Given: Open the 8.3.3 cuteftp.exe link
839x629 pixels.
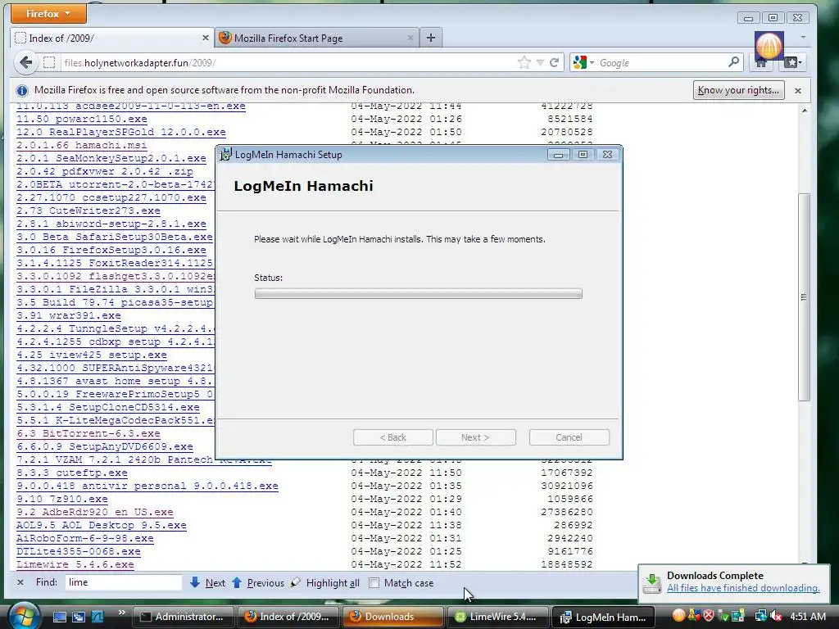Looking at the screenshot, I should (x=72, y=473).
